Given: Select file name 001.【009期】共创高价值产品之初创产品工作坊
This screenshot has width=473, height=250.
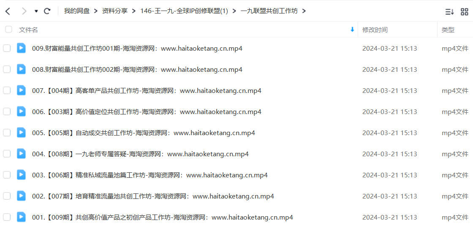Looking at the screenshot, I should (163, 217).
